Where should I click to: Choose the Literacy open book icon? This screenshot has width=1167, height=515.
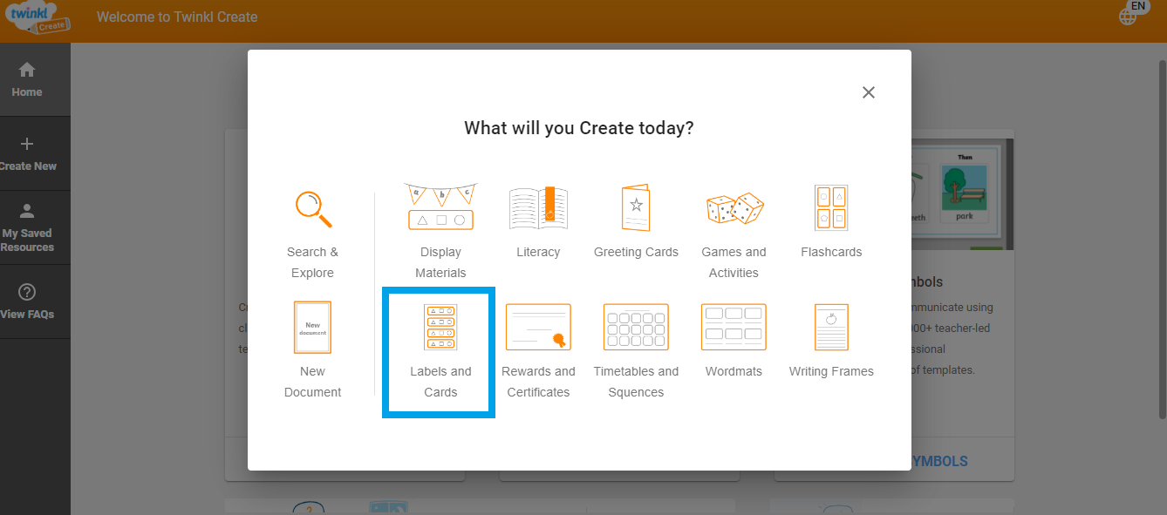[x=538, y=207]
